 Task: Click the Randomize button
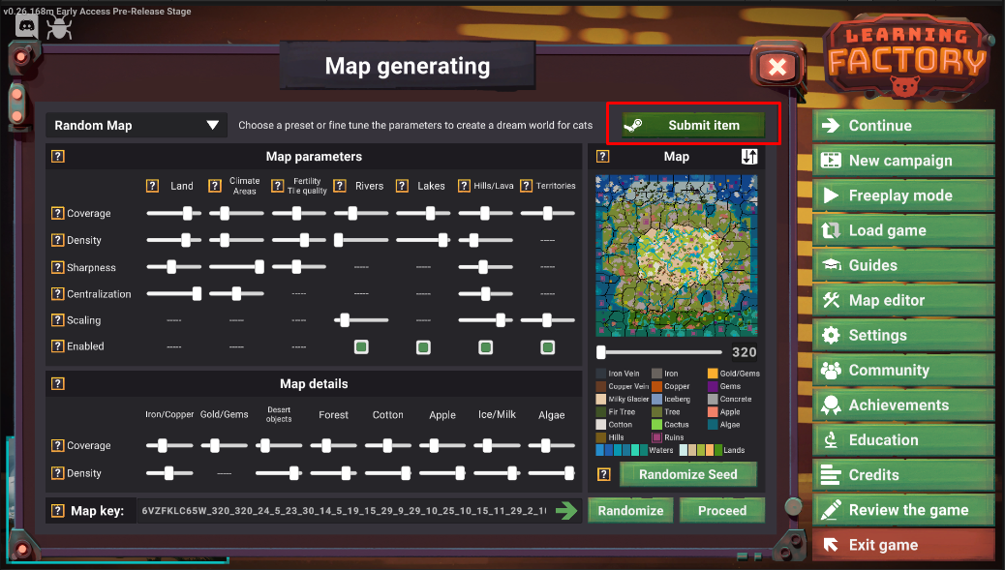(x=630, y=510)
